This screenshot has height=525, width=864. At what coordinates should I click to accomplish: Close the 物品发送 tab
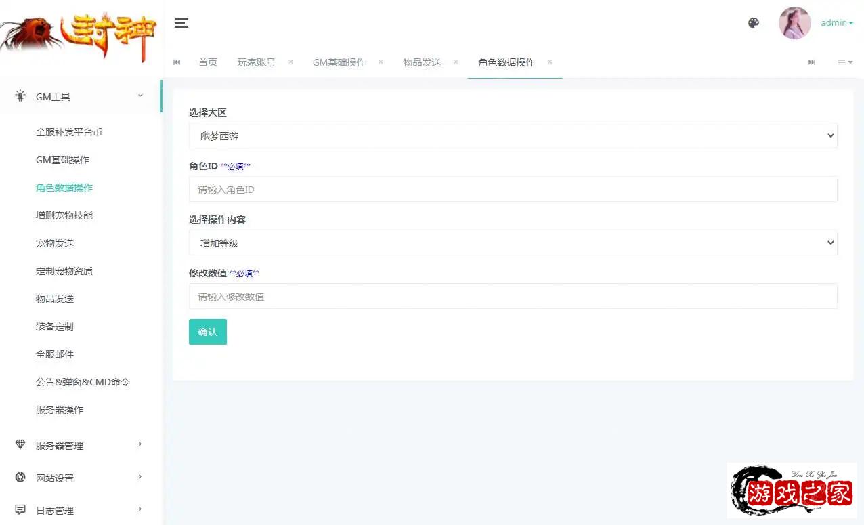pos(456,62)
